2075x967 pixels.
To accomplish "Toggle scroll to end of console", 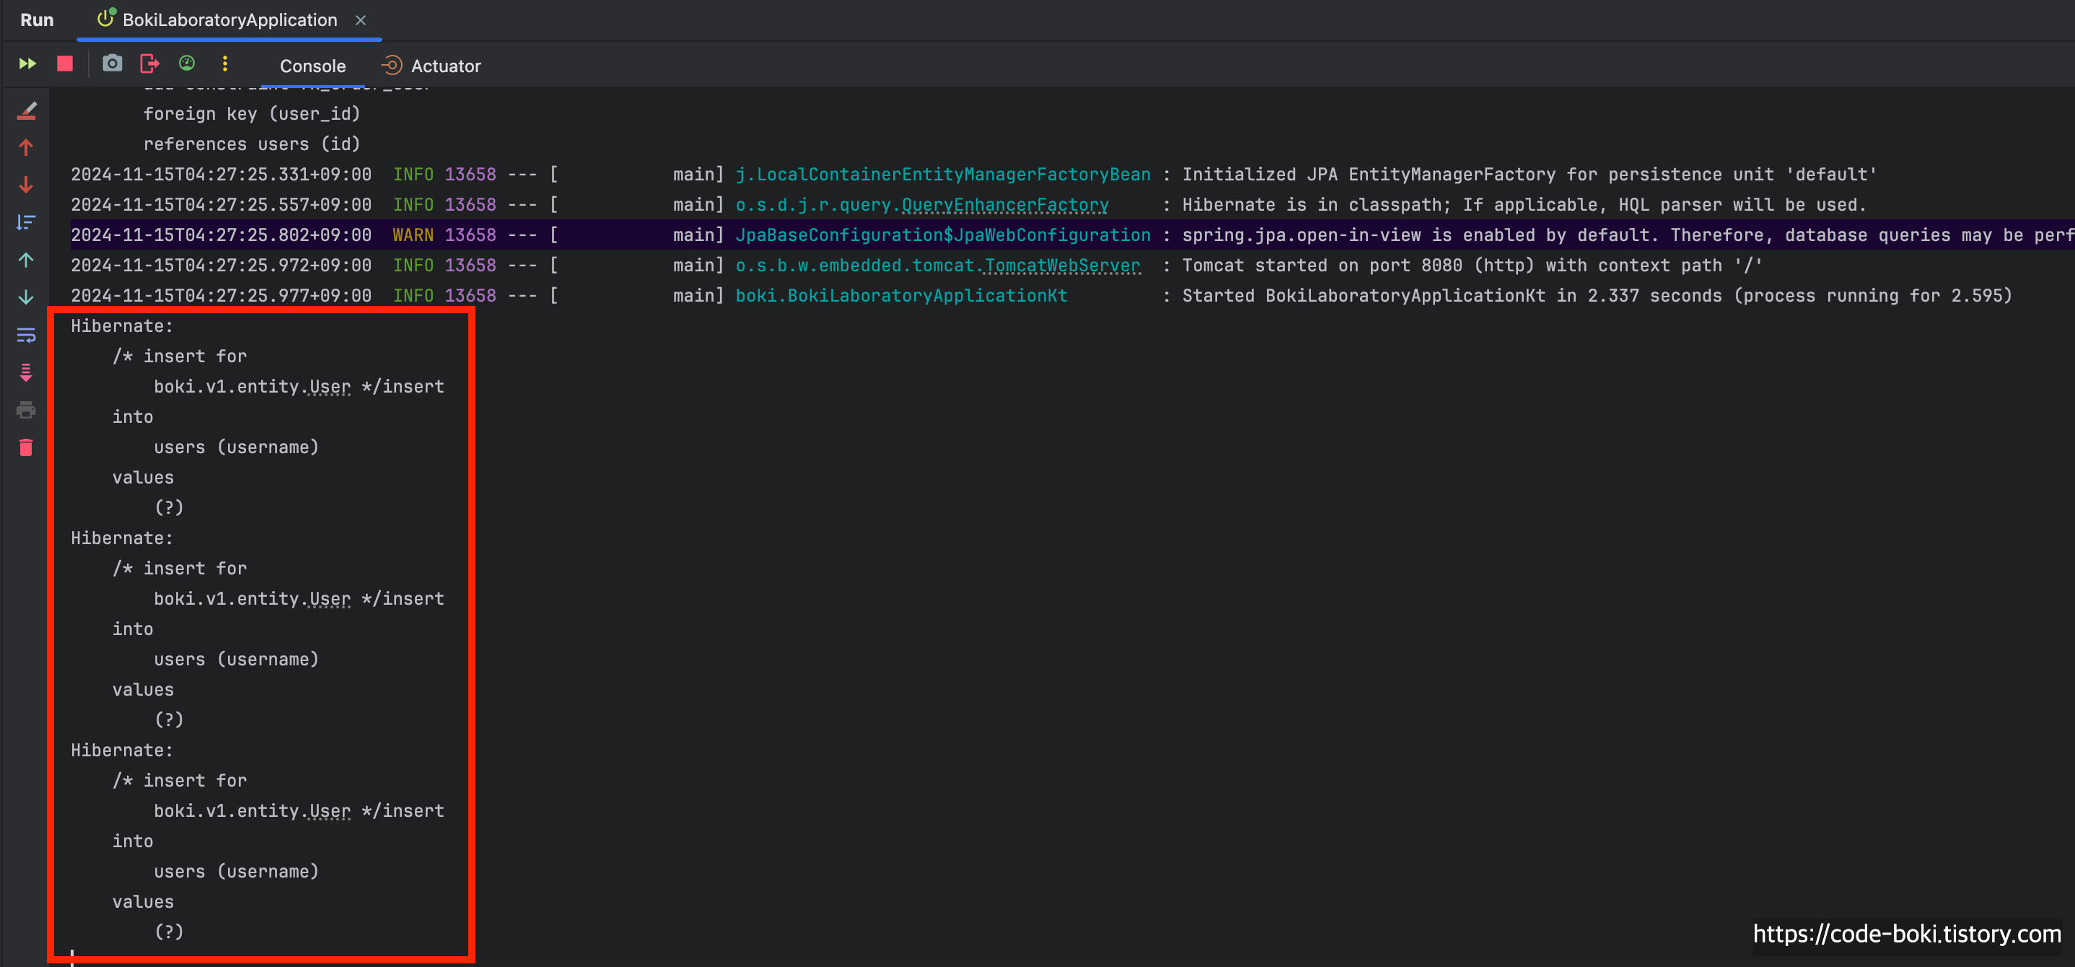I will click(26, 372).
